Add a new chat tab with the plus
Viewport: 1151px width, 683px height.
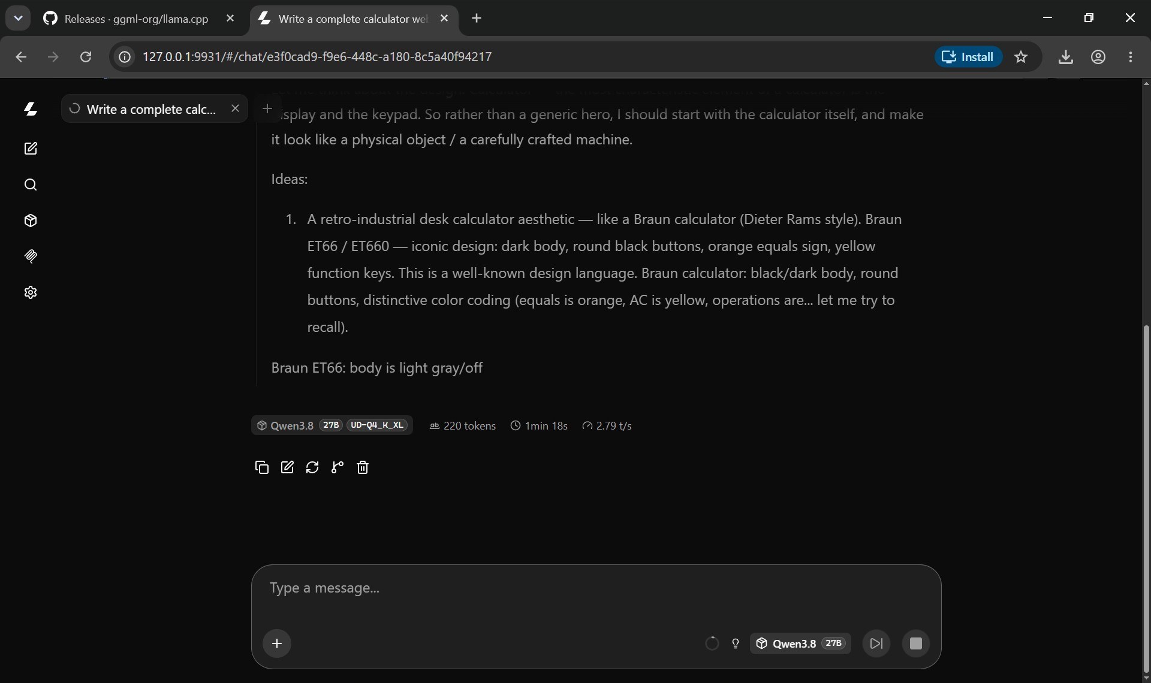(268, 108)
